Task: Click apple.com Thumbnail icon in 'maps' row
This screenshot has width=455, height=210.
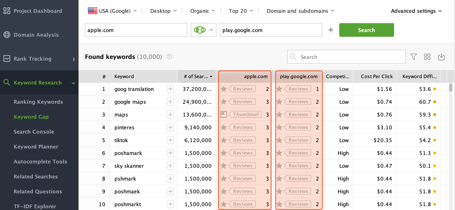Action: tap(223, 114)
